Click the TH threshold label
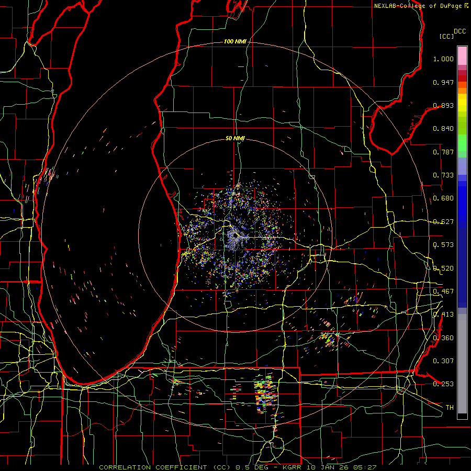 pyautogui.click(x=450, y=407)
